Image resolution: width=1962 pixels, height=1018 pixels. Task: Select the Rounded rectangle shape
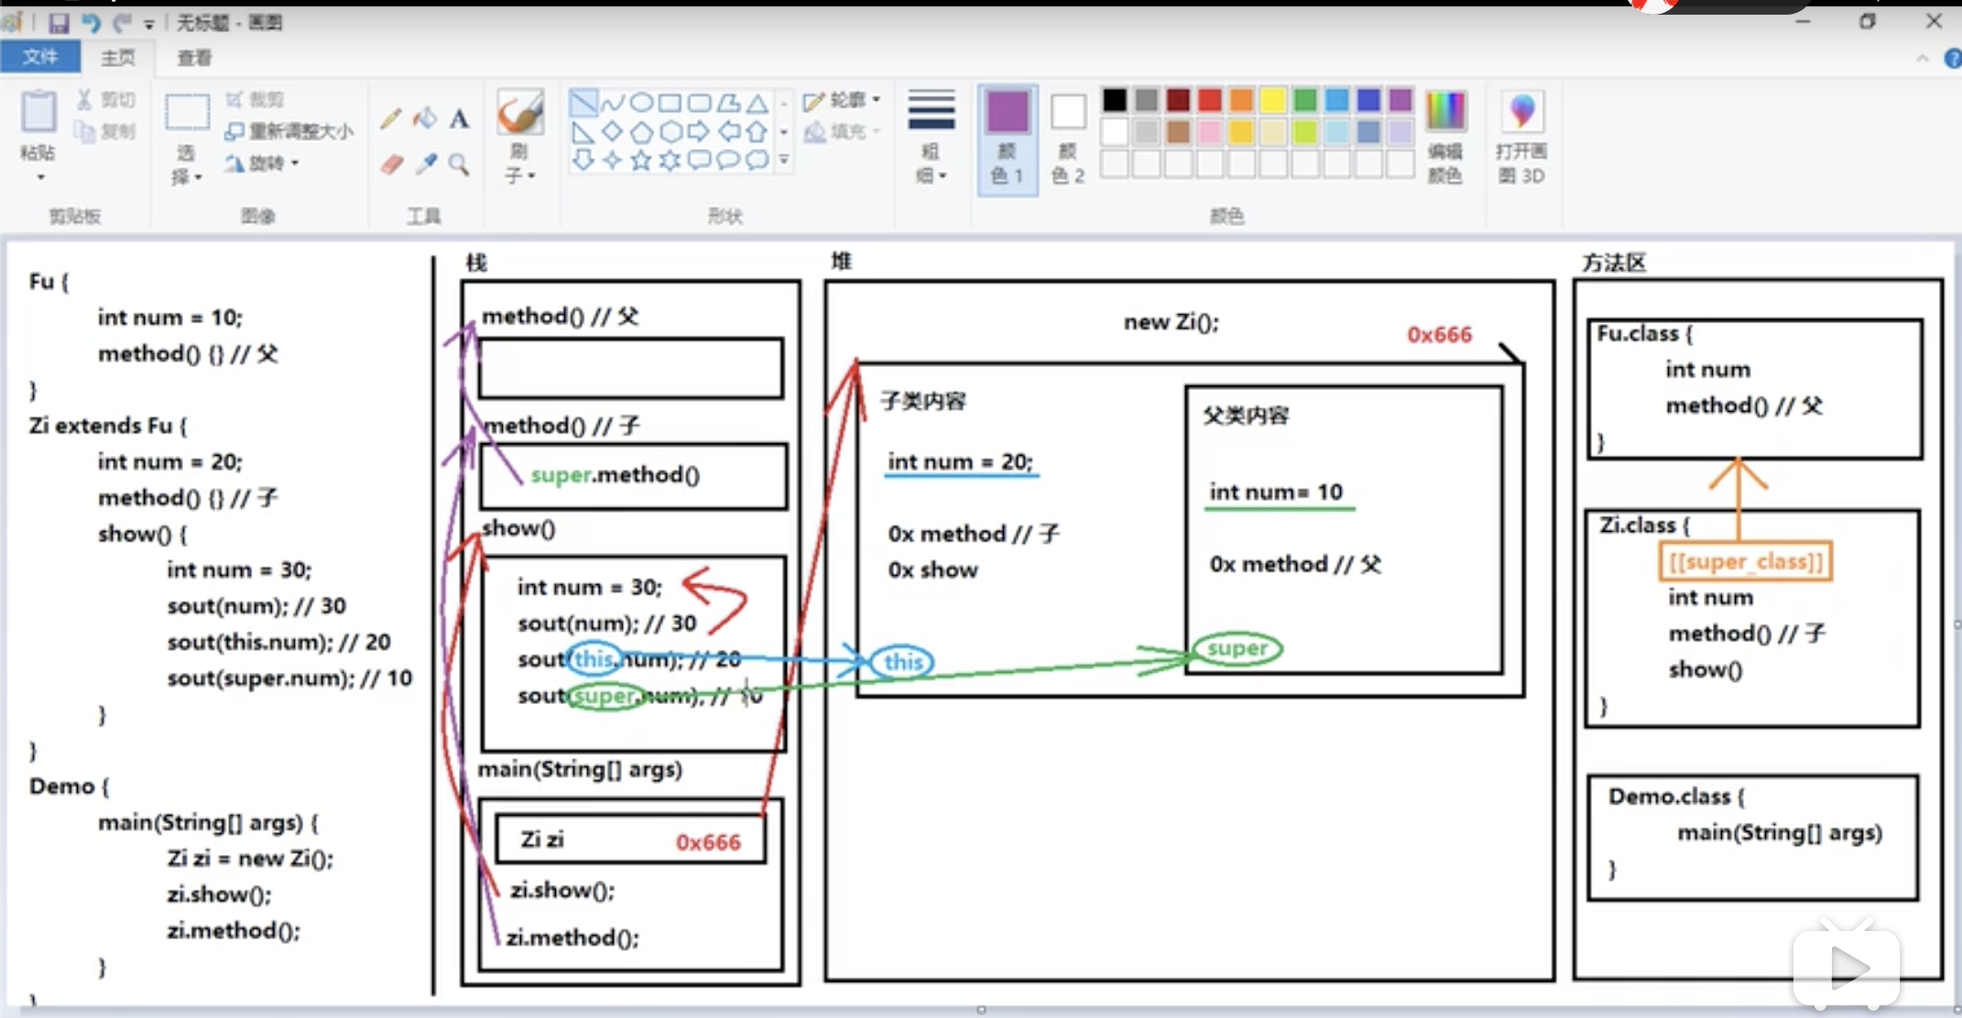click(700, 103)
